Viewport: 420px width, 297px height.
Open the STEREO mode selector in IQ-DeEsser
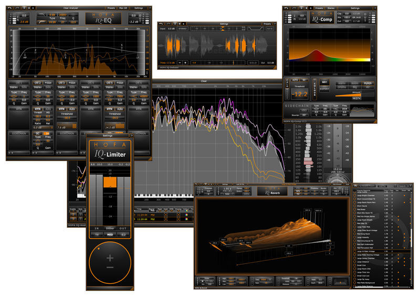182,28
